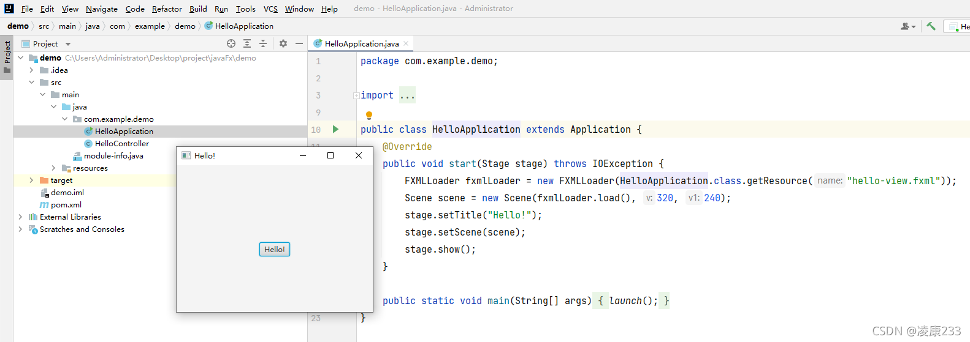Maximize the Hello! window

(330, 155)
